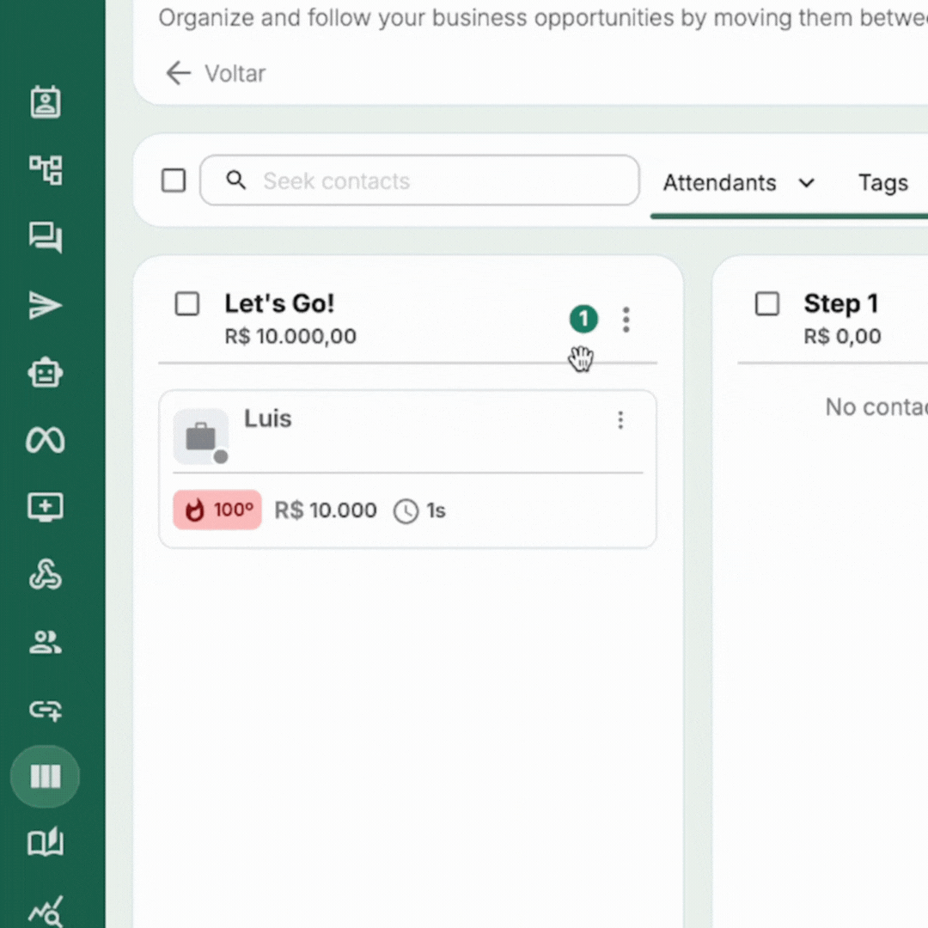Check the Let's Go! column checkbox

[x=187, y=304]
